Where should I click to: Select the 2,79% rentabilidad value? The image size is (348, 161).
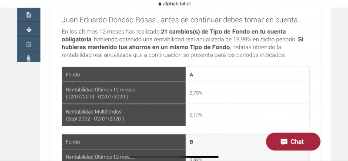tap(196, 93)
